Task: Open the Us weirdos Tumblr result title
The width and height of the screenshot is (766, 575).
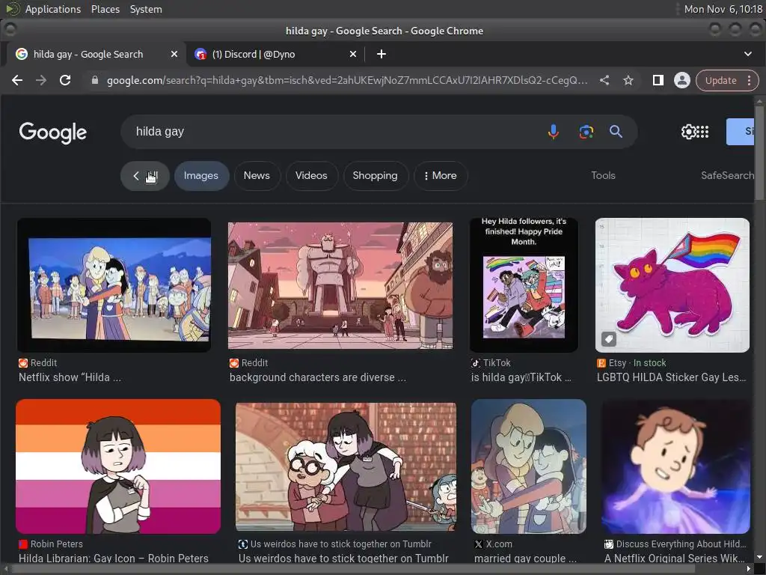Action: tap(343, 558)
